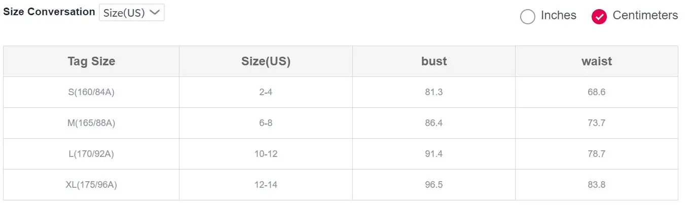The image size is (692, 205).
Task: Click the Tag Size column header
Action: click(91, 61)
